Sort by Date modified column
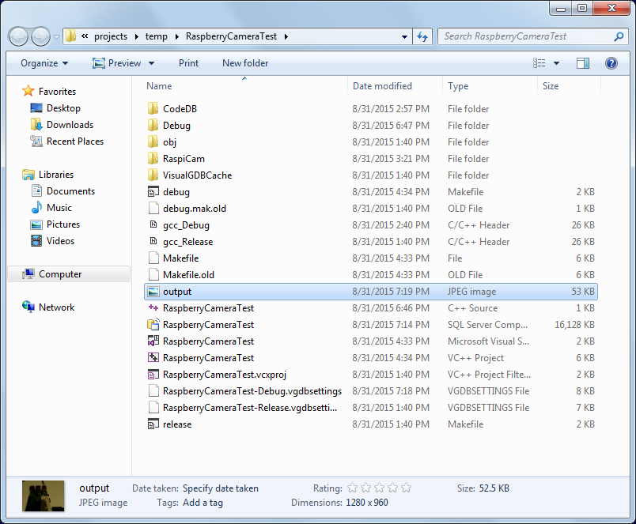The image size is (636, 524). (382, 86)
